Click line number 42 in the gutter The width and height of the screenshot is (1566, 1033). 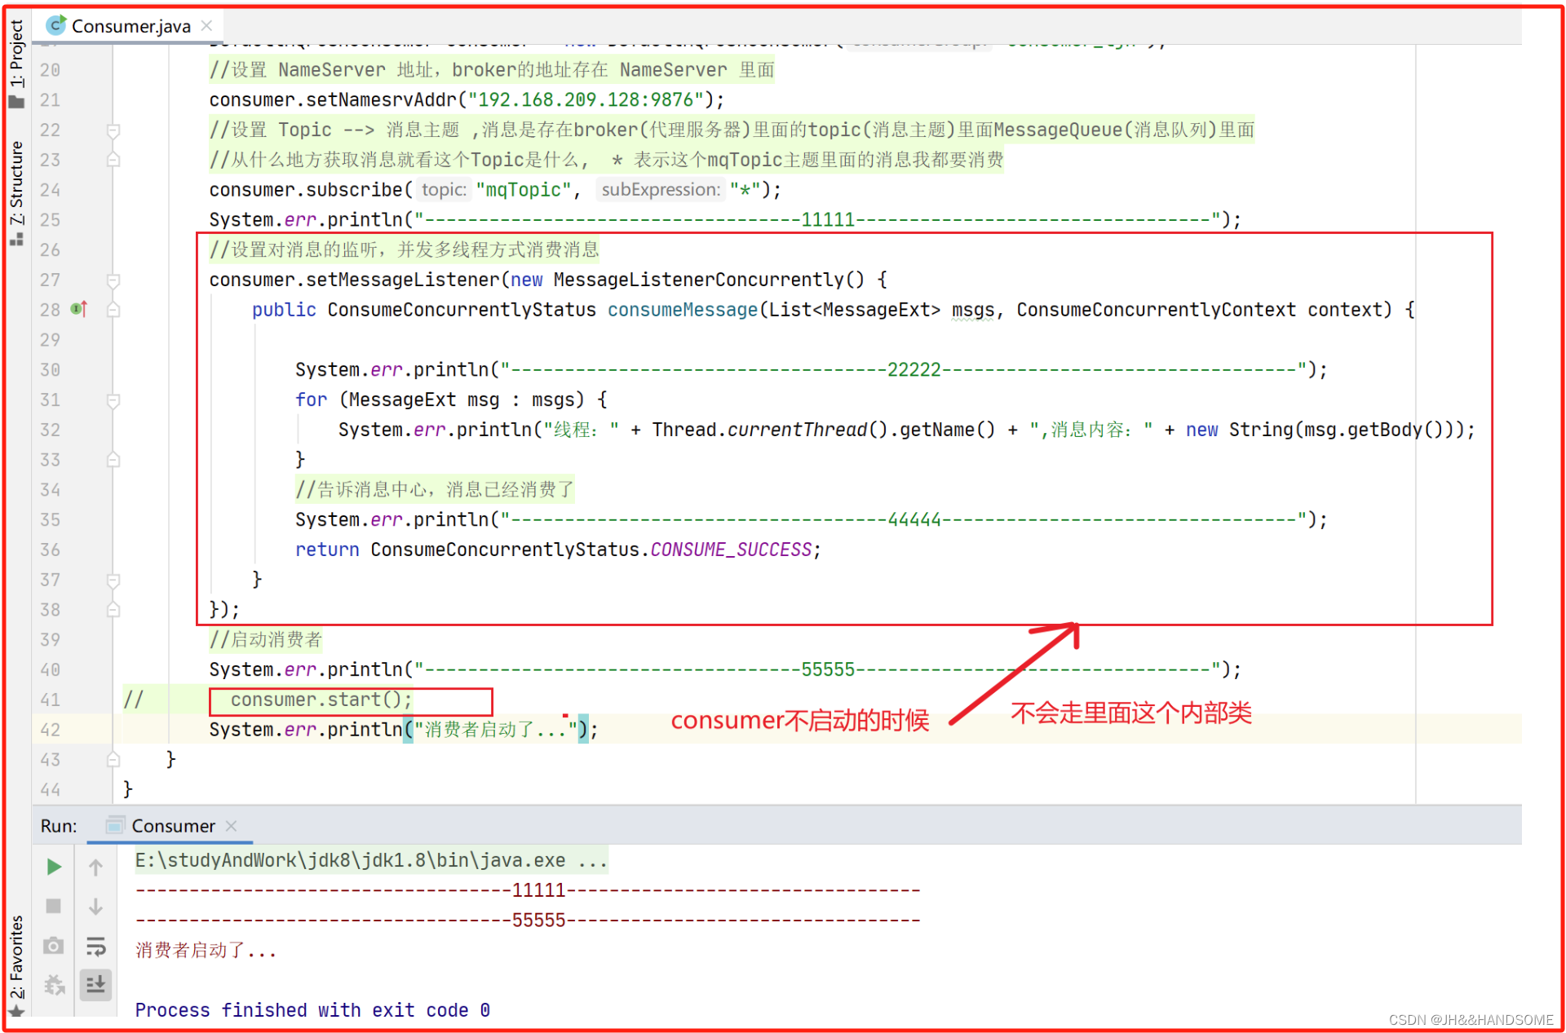[51, 730]
